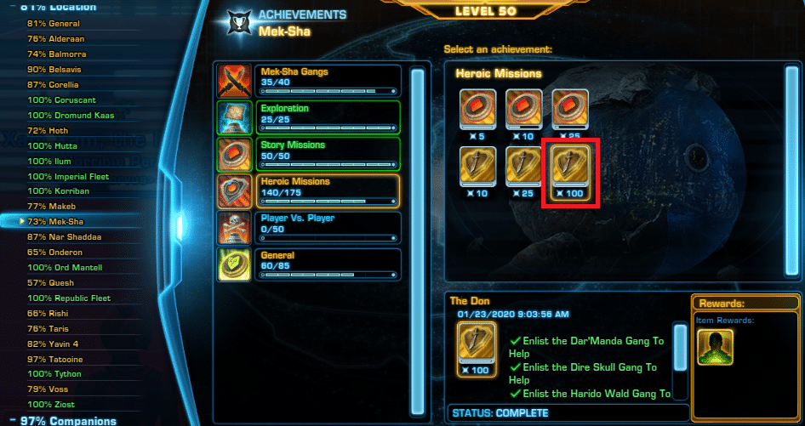The width and height of the screenshot is (805, 426).
Task: Click the Mek-Sha Gangs crossed blades icon
Action: point(234,81)
